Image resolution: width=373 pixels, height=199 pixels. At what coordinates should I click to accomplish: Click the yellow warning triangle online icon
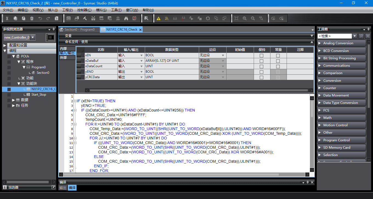click(x=159, y=18)
